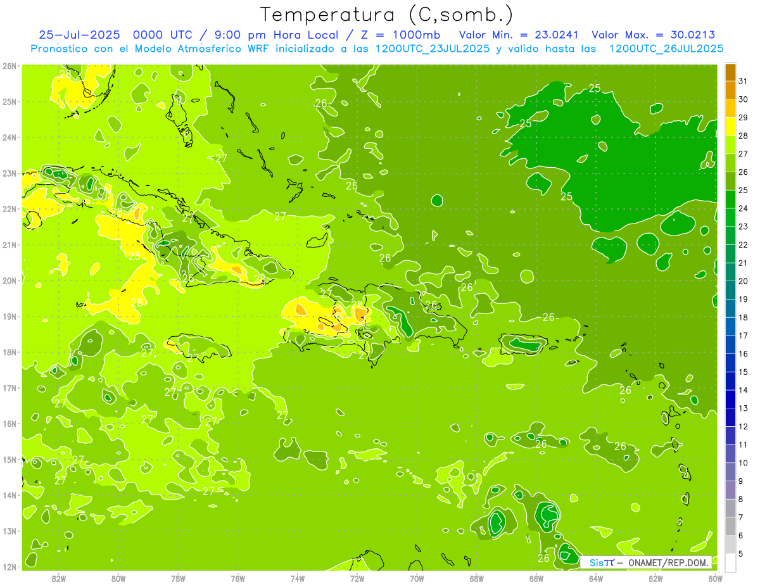Screen dimensions: 760x587
Task: Click the blue 'Sisπ' logo text
Action: [602, 562]
